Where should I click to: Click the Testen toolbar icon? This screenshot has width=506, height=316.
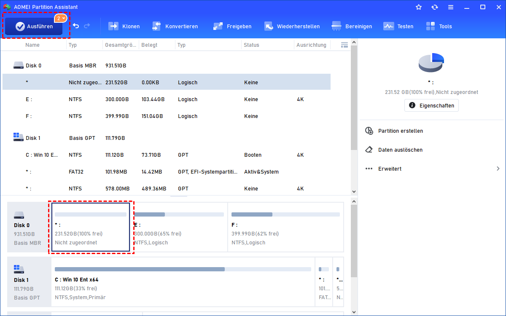(388, 26)
